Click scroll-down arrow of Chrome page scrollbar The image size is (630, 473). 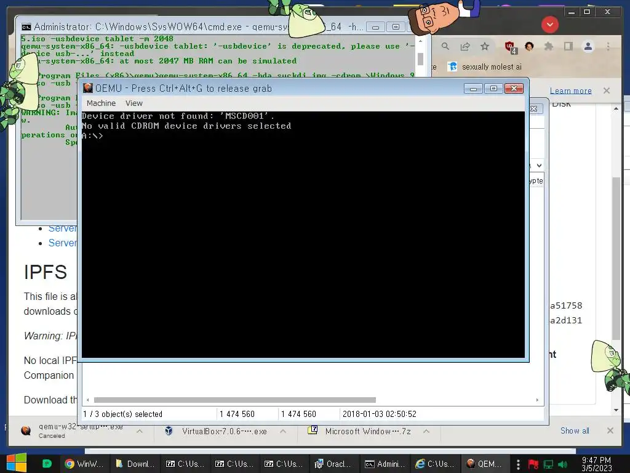click(x=616, y=410)
